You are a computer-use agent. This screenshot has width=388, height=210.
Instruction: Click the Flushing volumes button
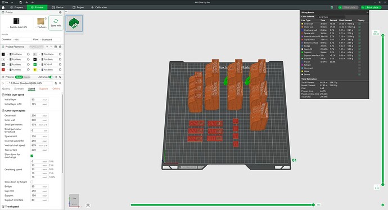37,46
